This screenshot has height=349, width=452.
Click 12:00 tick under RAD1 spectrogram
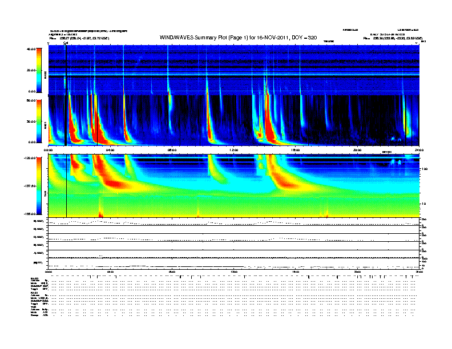coord(234,150)
